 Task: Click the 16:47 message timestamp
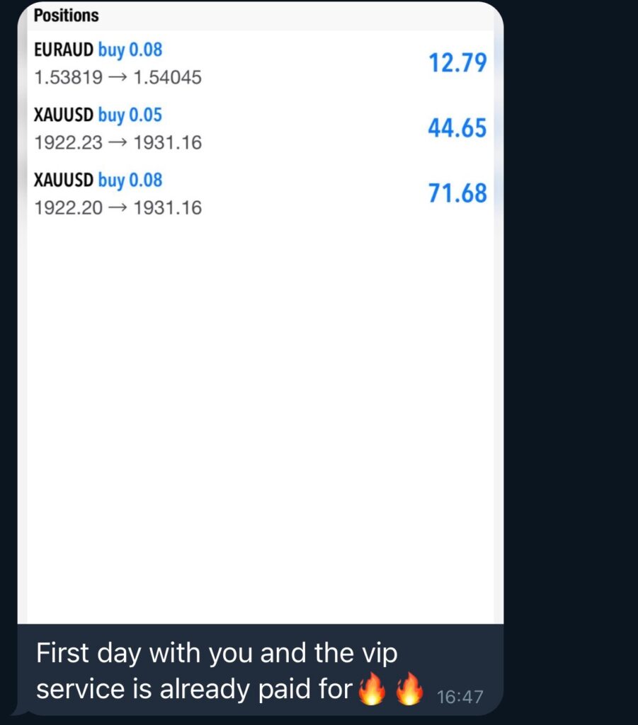pos(460,697)
